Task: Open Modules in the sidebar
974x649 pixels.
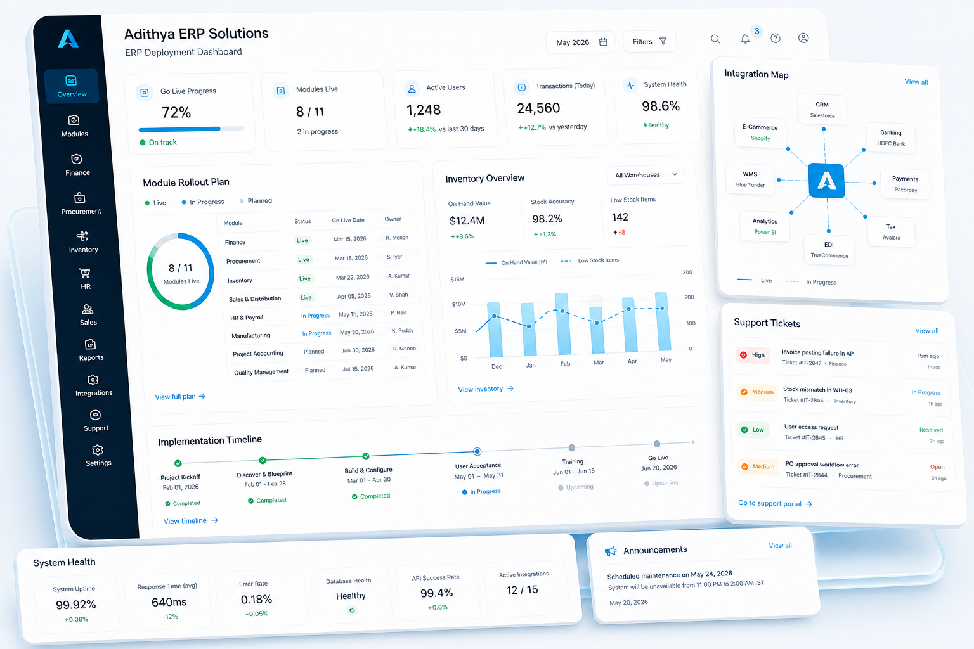Action: pos(74,125)
